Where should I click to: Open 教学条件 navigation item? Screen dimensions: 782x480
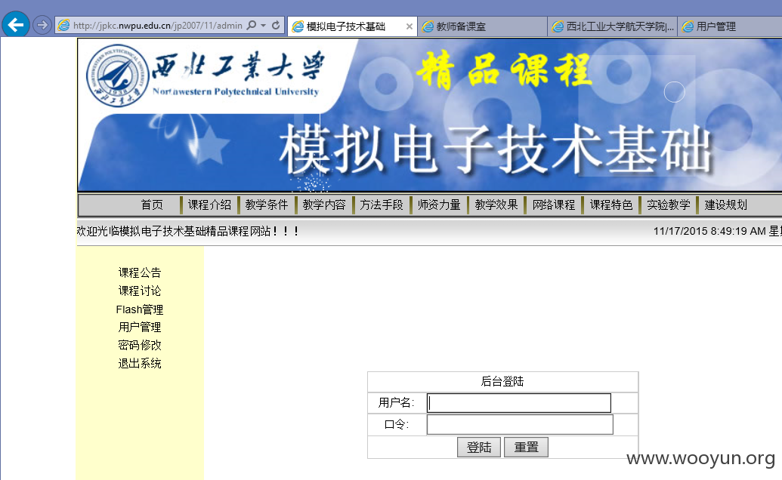(x=266, y=205)
